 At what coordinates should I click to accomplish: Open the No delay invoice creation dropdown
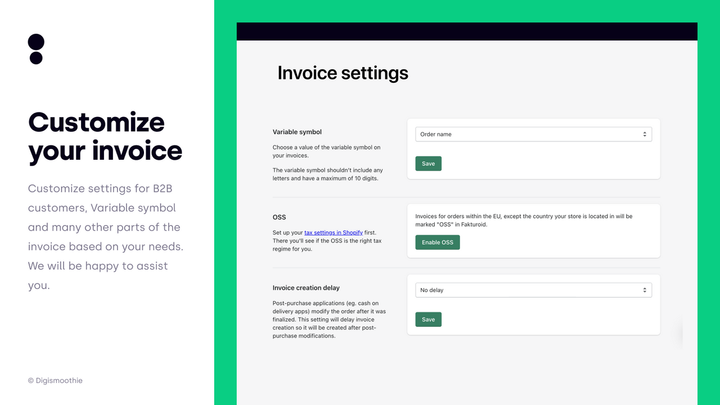click(x=533, y=290)
